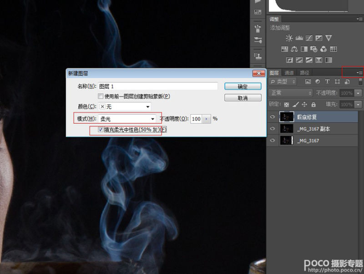The width and height of the screenshot is (364, 274).
Task: Filter layers by text type (T icon)
Action: tap(327, 81)
